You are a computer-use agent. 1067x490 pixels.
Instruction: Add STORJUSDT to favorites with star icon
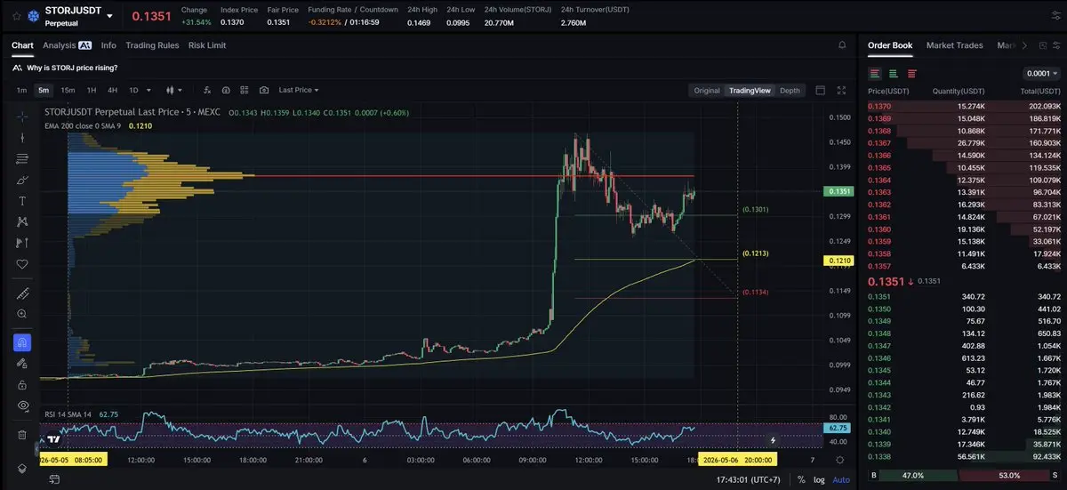(17, 16)
